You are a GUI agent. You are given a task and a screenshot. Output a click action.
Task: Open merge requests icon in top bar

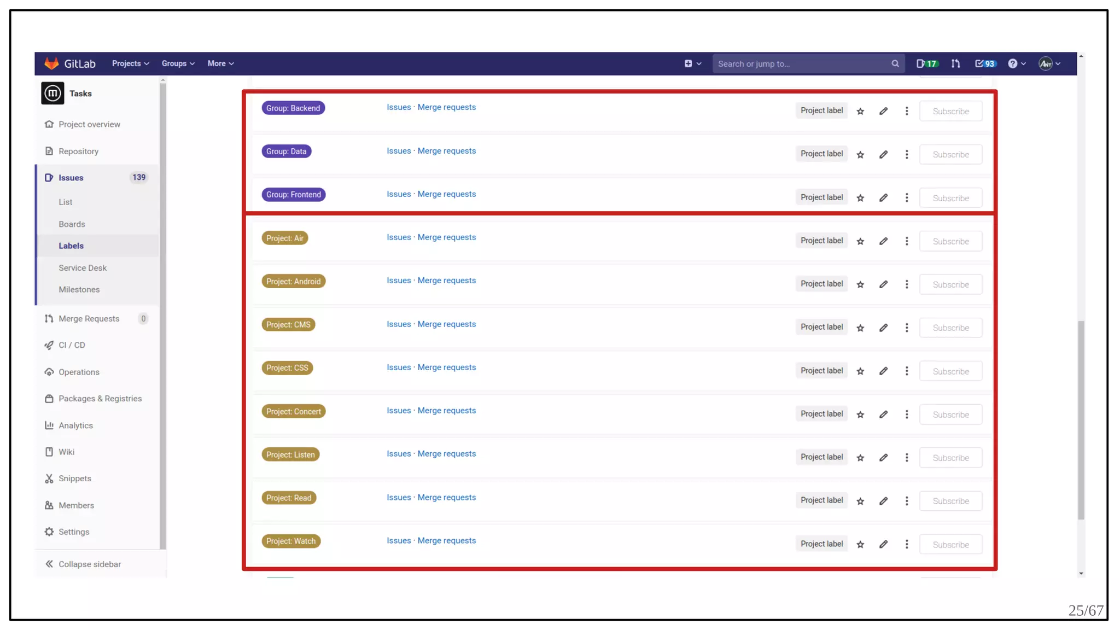[955, 63]
